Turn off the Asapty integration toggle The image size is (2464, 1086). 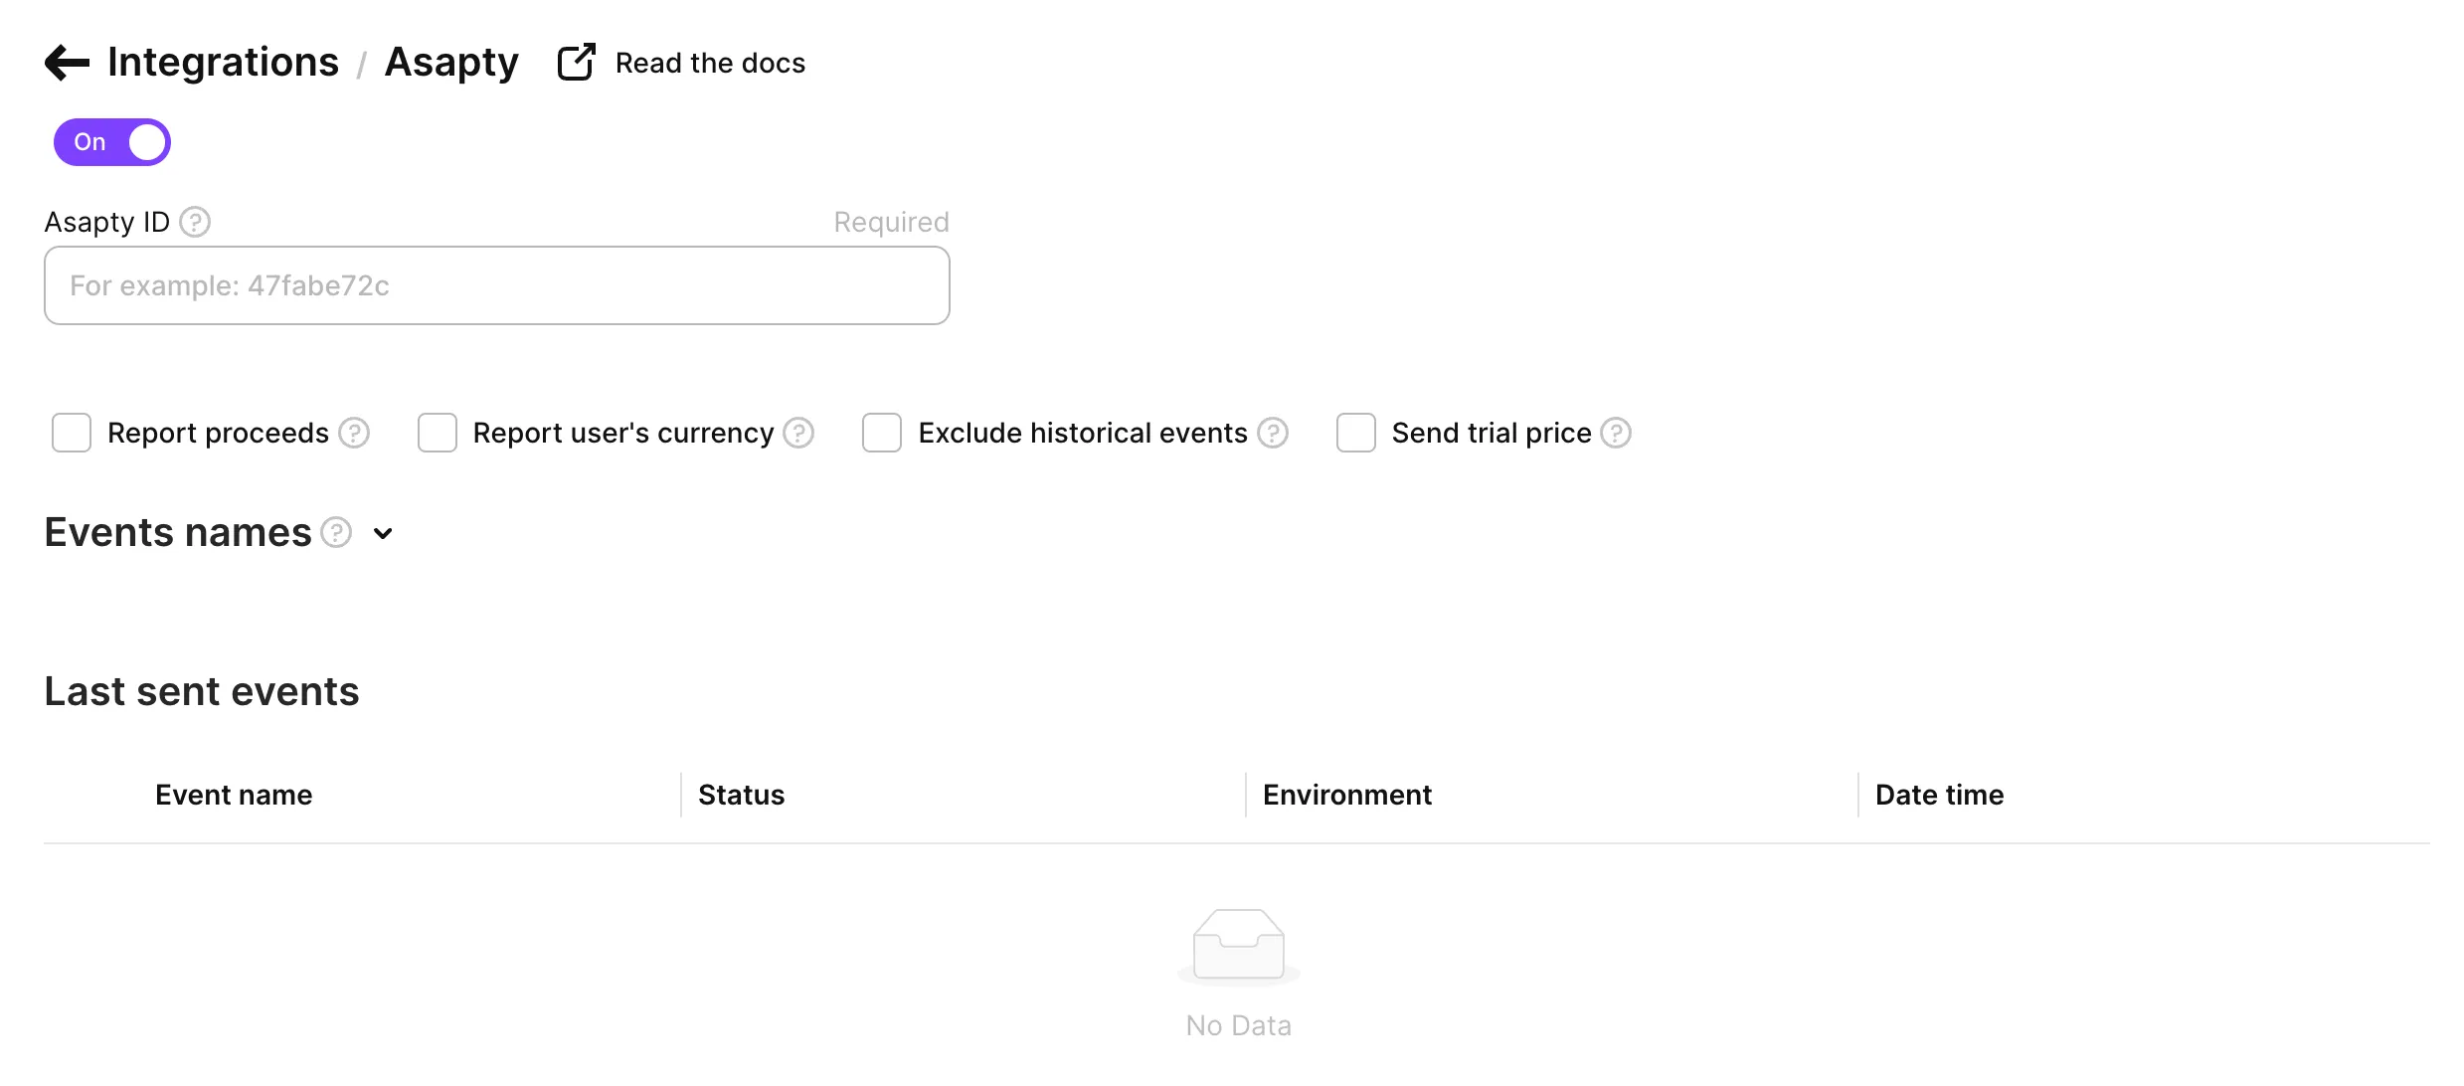pos(112,142)
